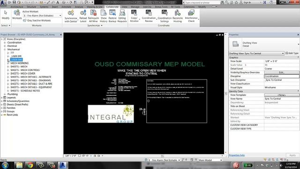Viewport: 300px width, 169px height.
Task: Click Synchronize with Central
Action: [71, 16]
